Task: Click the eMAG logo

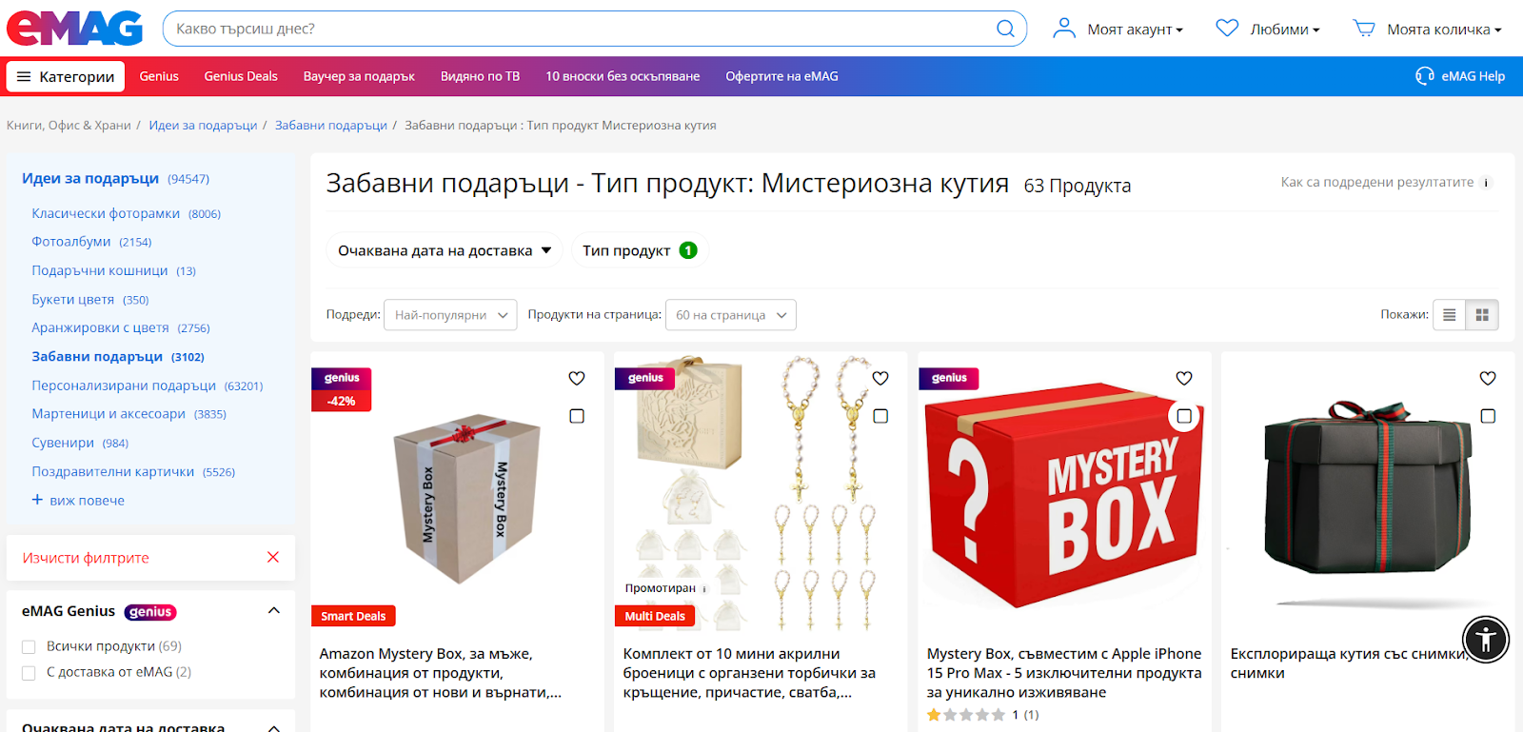Action: coord(74,29)
